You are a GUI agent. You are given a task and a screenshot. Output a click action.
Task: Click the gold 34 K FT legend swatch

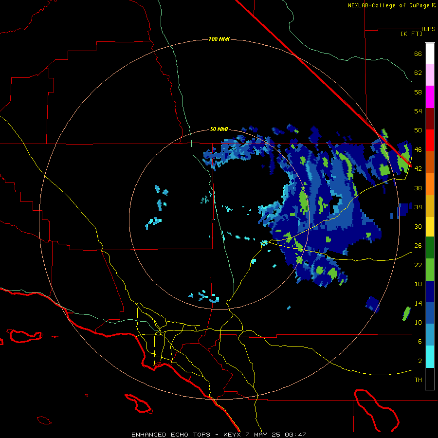[x=430, y=206]
